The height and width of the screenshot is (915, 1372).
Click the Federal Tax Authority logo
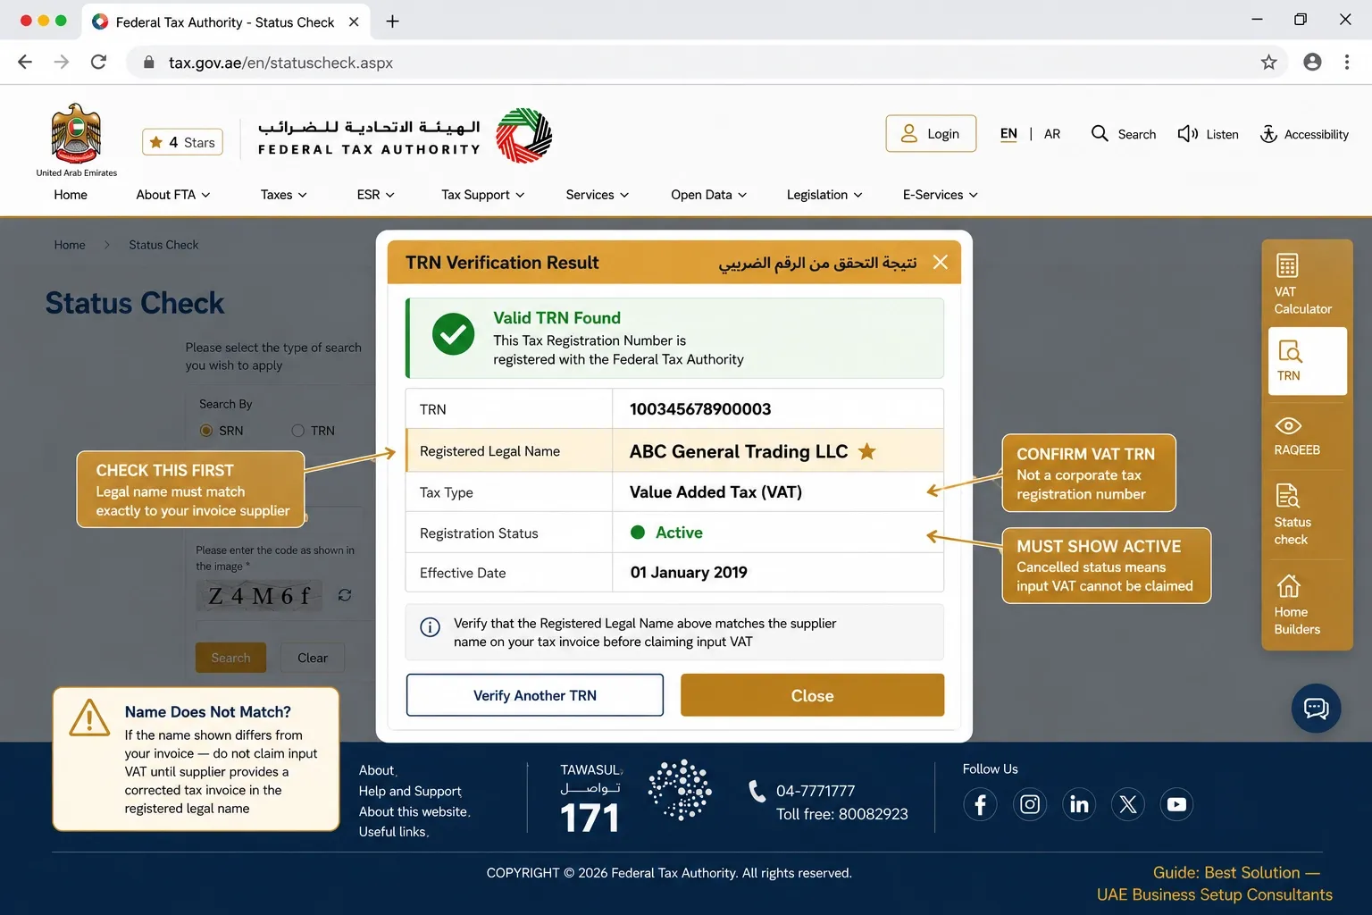tap(406, 136)
